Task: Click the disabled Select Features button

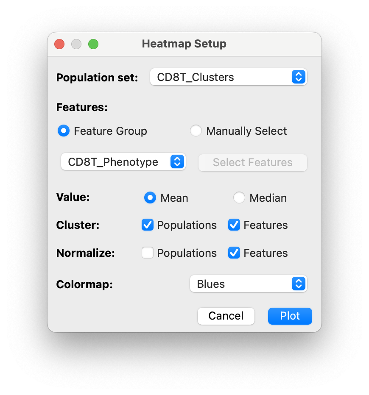Action: 252,162
